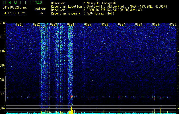Image resolution: width=179 pixels, height=114 pixels.
Task: Click the 0.9 kHz axis tick label
Action: tap(2, 66)
